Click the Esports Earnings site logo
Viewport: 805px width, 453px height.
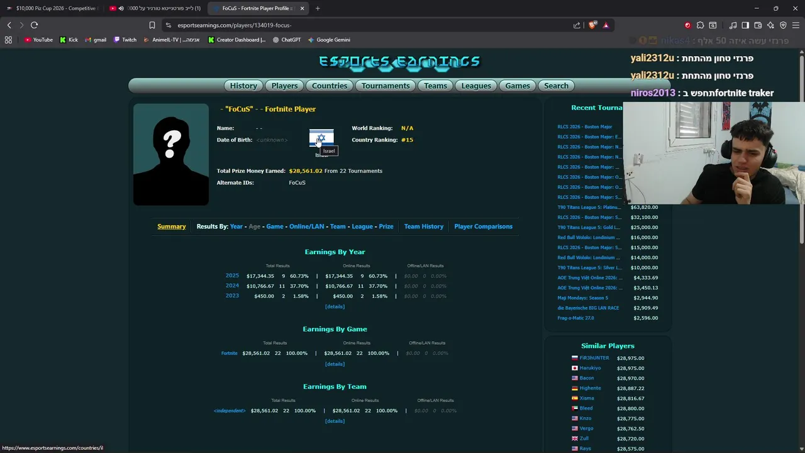pyautogui.click(x=399, y=62)
